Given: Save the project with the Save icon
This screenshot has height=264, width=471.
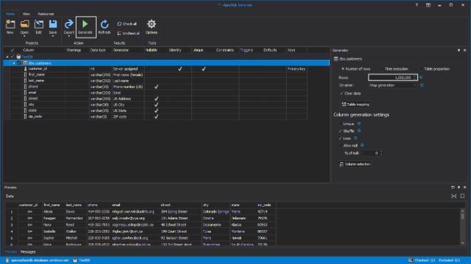Looking at the screenshot, I should click(53, 24).
